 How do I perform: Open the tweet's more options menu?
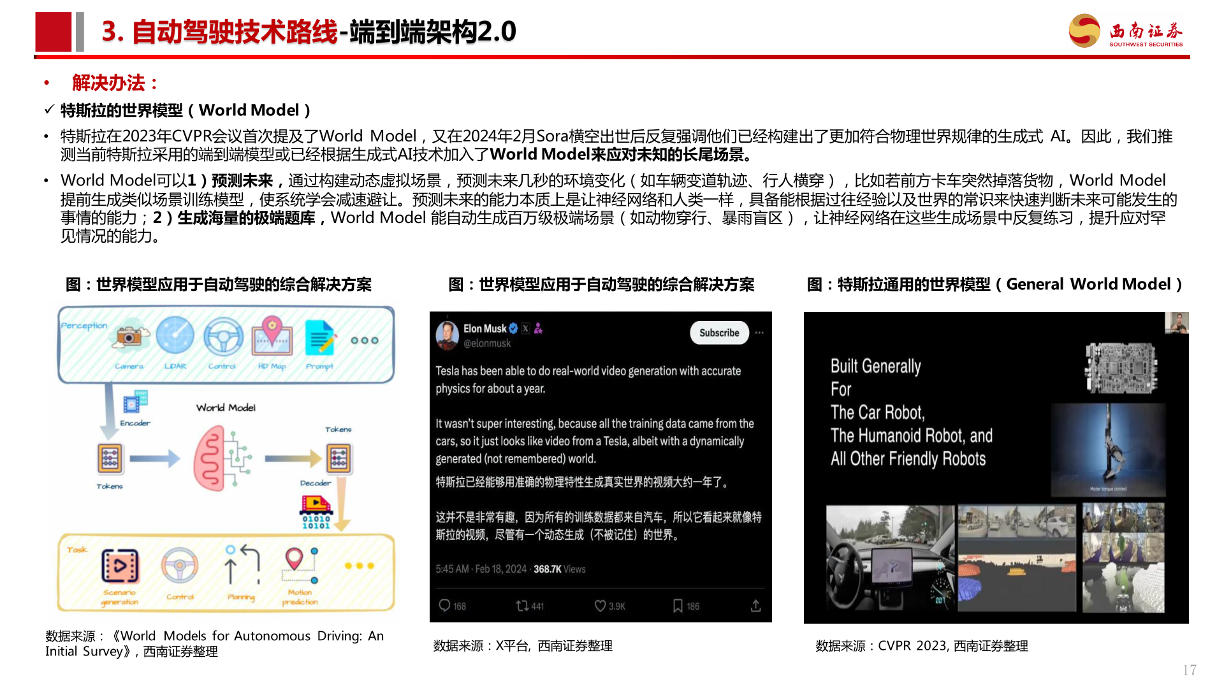[760, 333]
